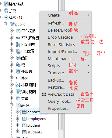
Task: Expand the 序列 node
Action: pos(11,78)
